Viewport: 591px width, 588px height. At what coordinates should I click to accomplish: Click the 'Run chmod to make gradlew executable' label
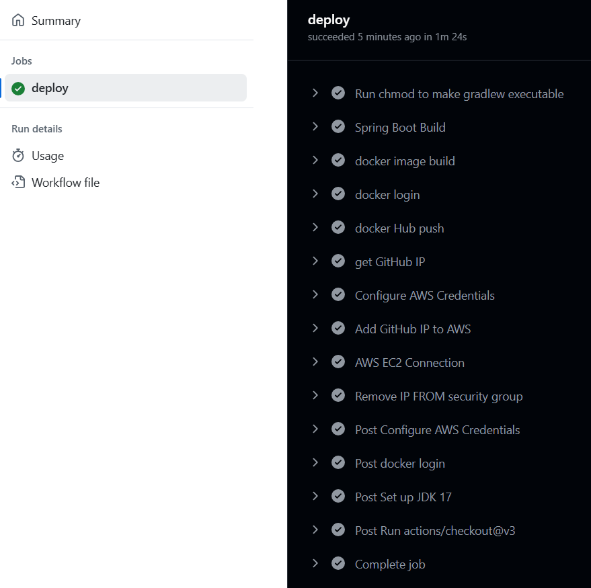(x=459, y=94)
